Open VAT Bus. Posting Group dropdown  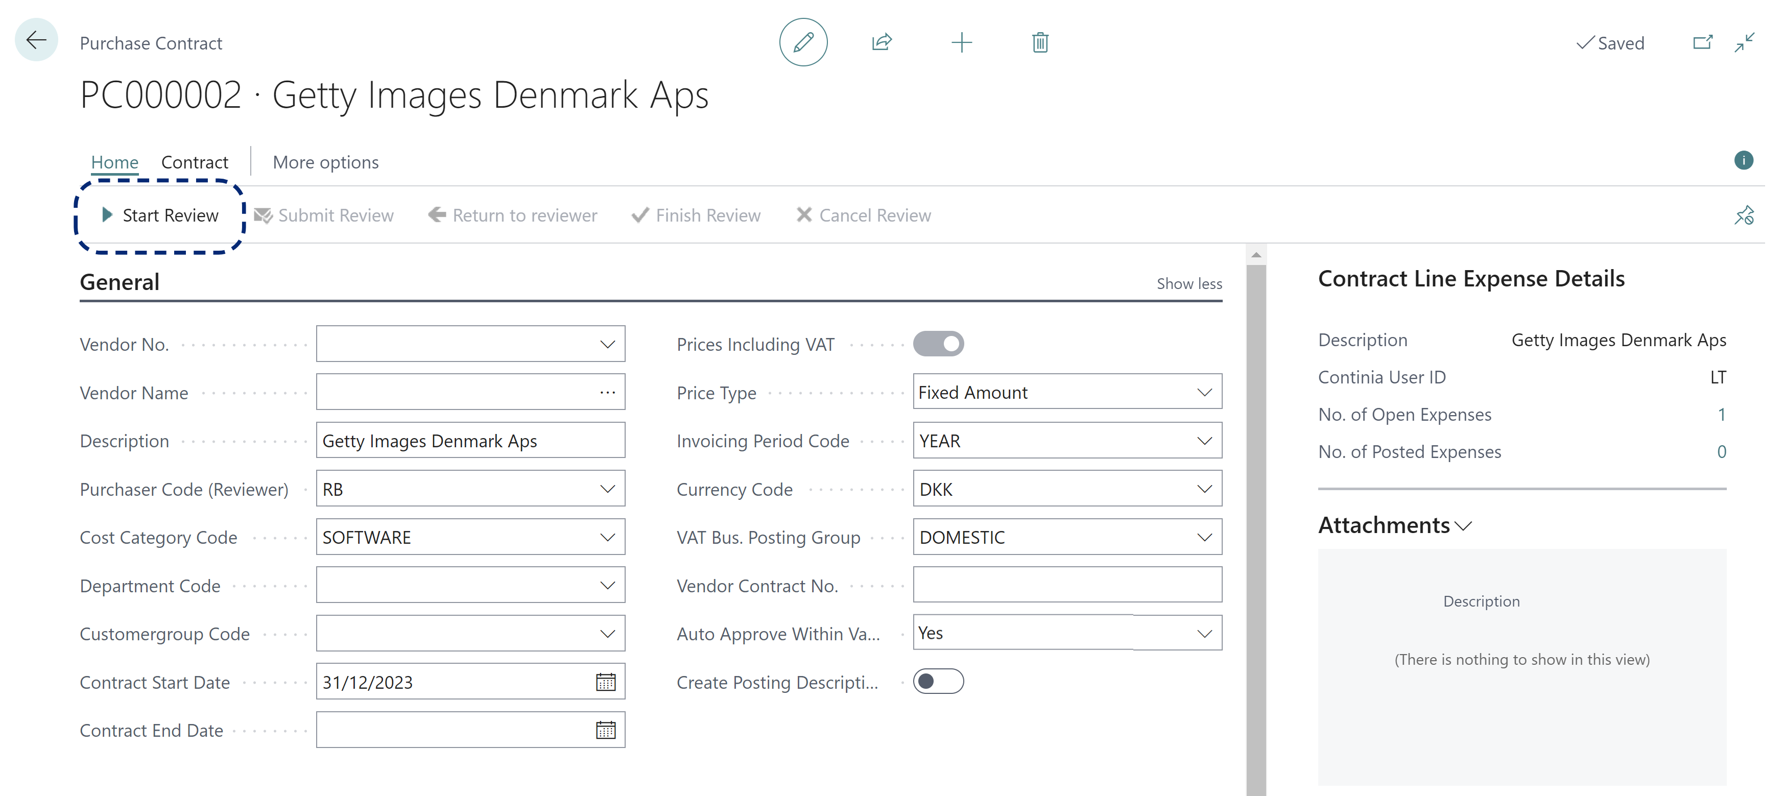[x=1204, y=537]
